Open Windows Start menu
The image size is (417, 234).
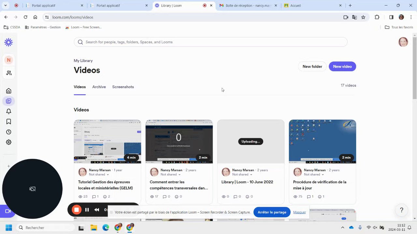point(8,227)
